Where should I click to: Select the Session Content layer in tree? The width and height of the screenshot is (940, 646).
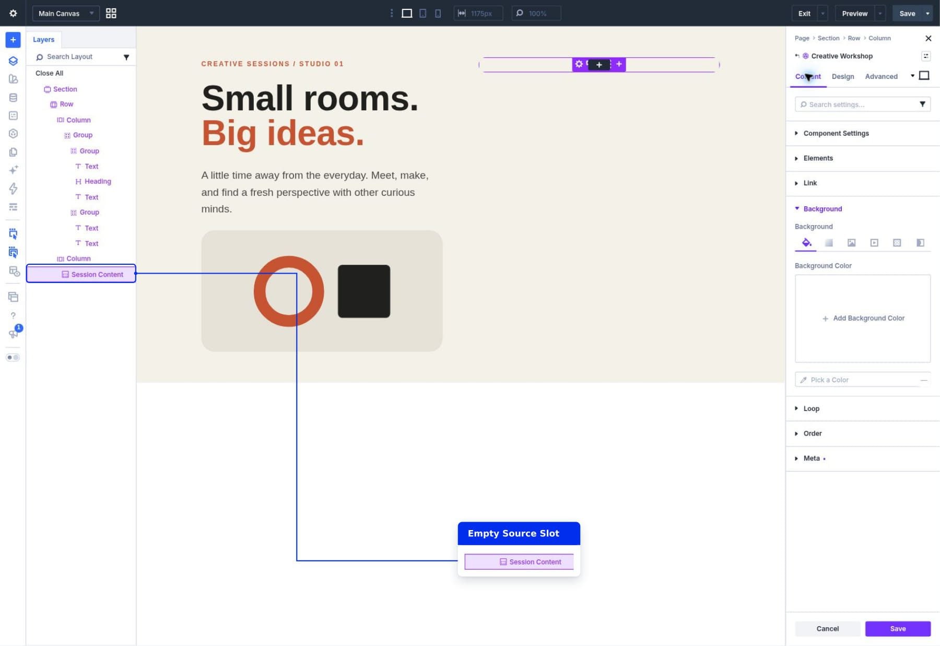coord(81,274)
